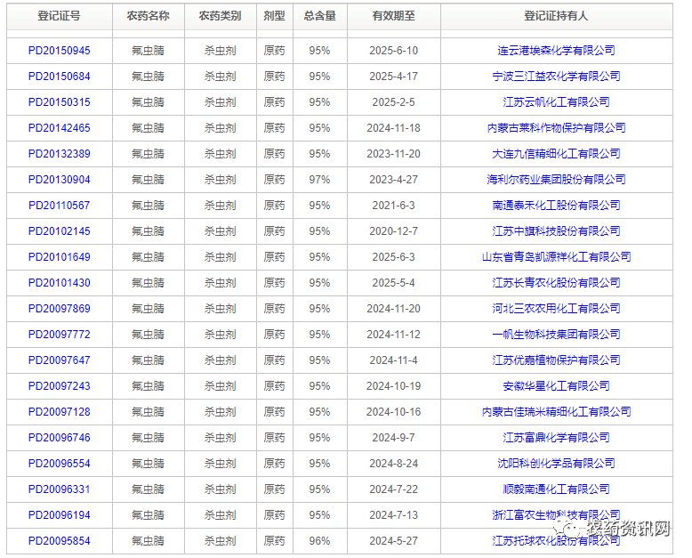
Task: Open holder 大连九信精细化工有限公司
Action: (556, 154)
